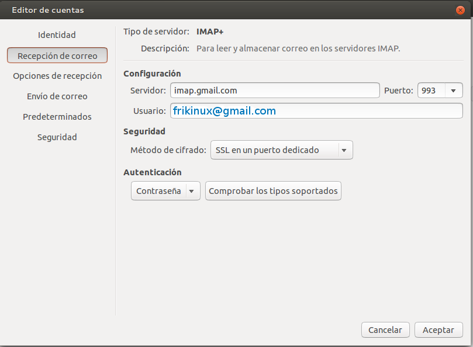Switch to Envío de correo
Screen dimensions: 473x347
pos(57,96)
